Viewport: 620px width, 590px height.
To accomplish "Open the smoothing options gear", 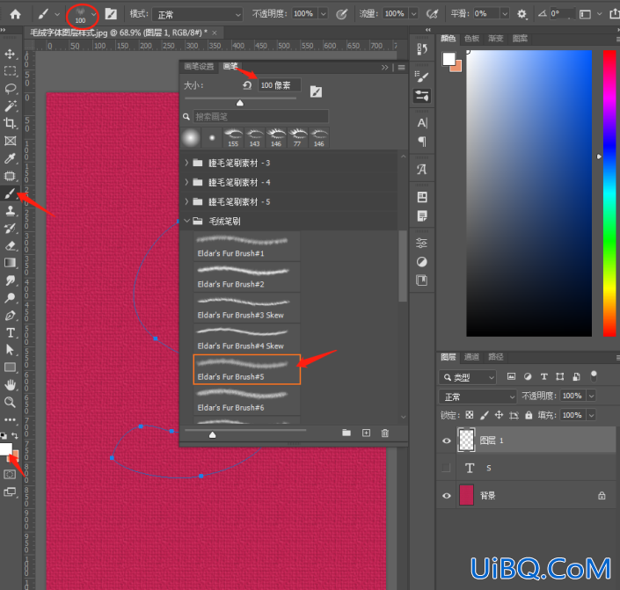I will click(x=522, y=14).
